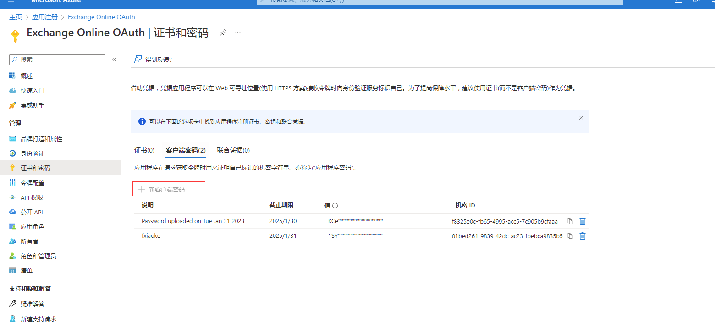The width and height of the screenshot is (715, 333).
Task: Click the 清单 manifest icon
Action: pos(12,271)
